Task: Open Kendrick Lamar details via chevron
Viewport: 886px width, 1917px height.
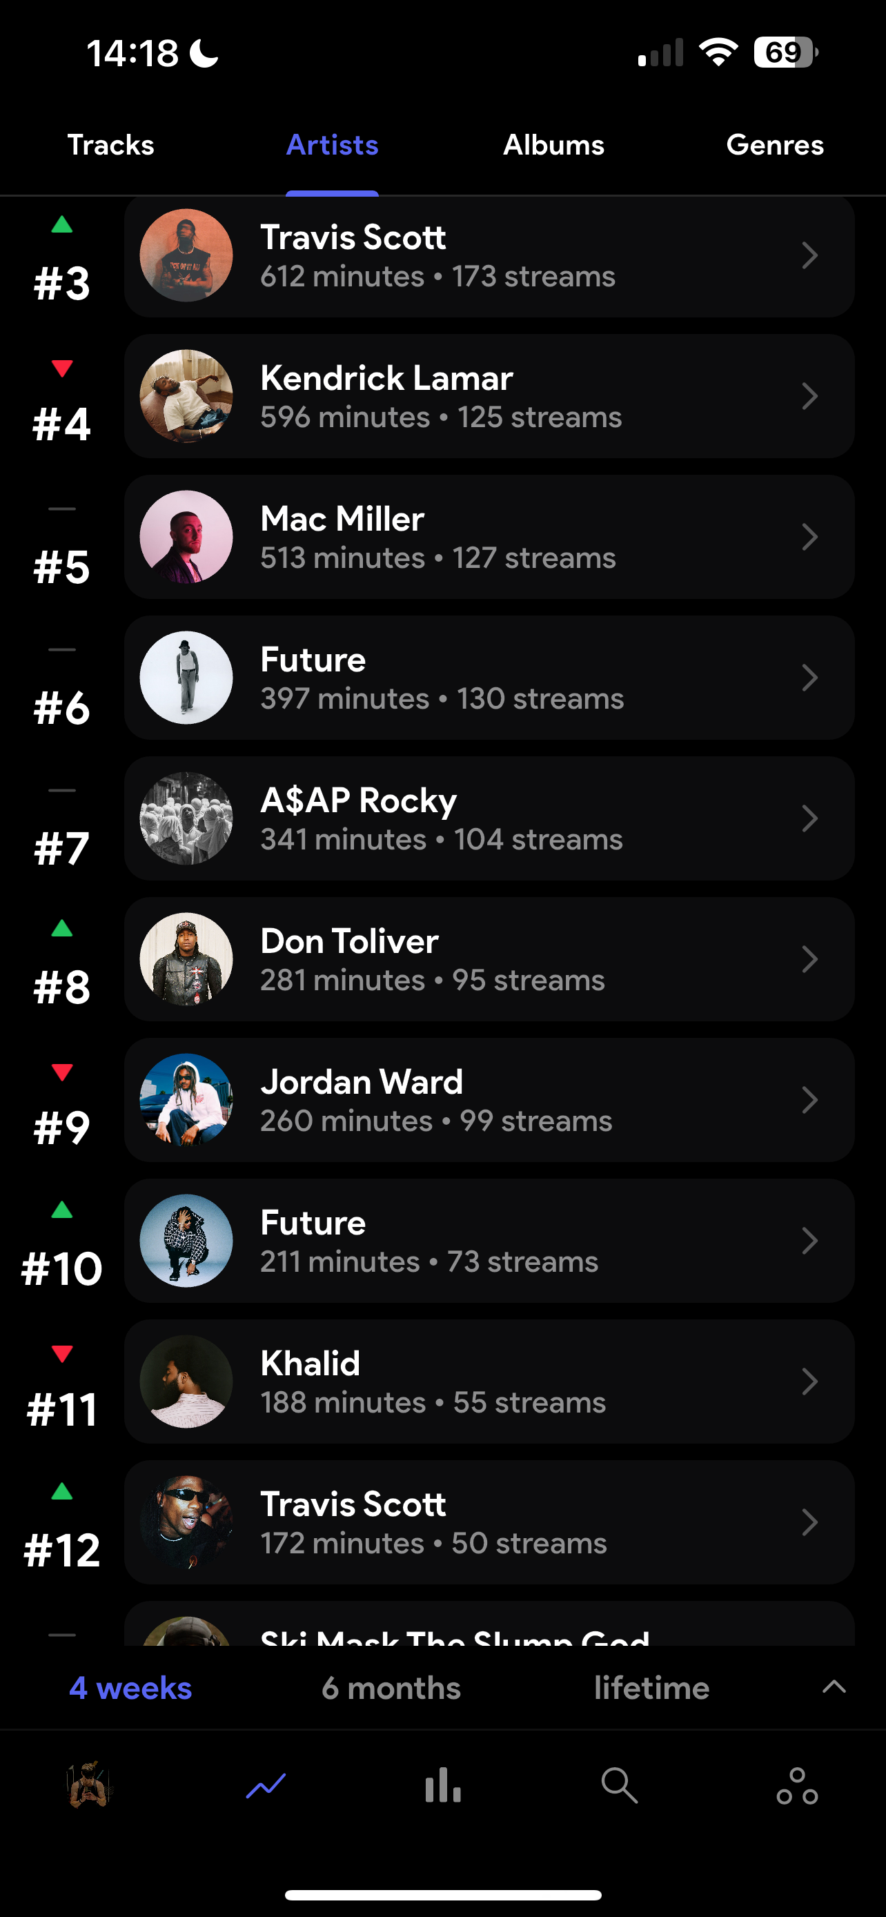Action: click(809, 396)
